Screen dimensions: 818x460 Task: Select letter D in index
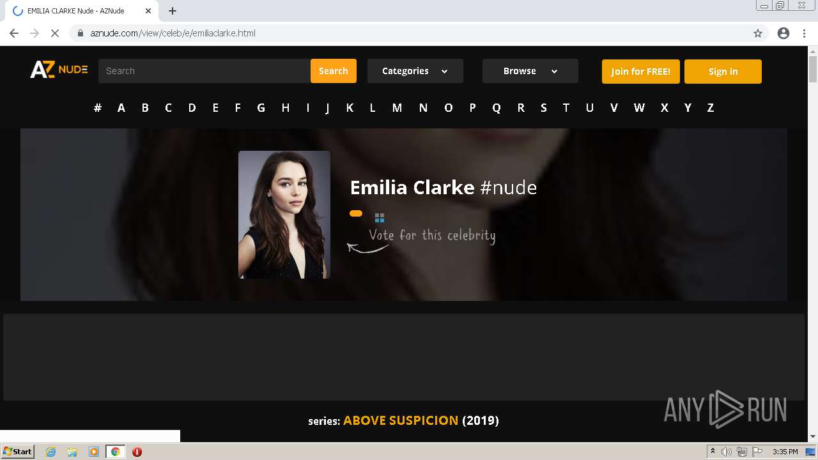pyautogui.click(x=192, y=108)
